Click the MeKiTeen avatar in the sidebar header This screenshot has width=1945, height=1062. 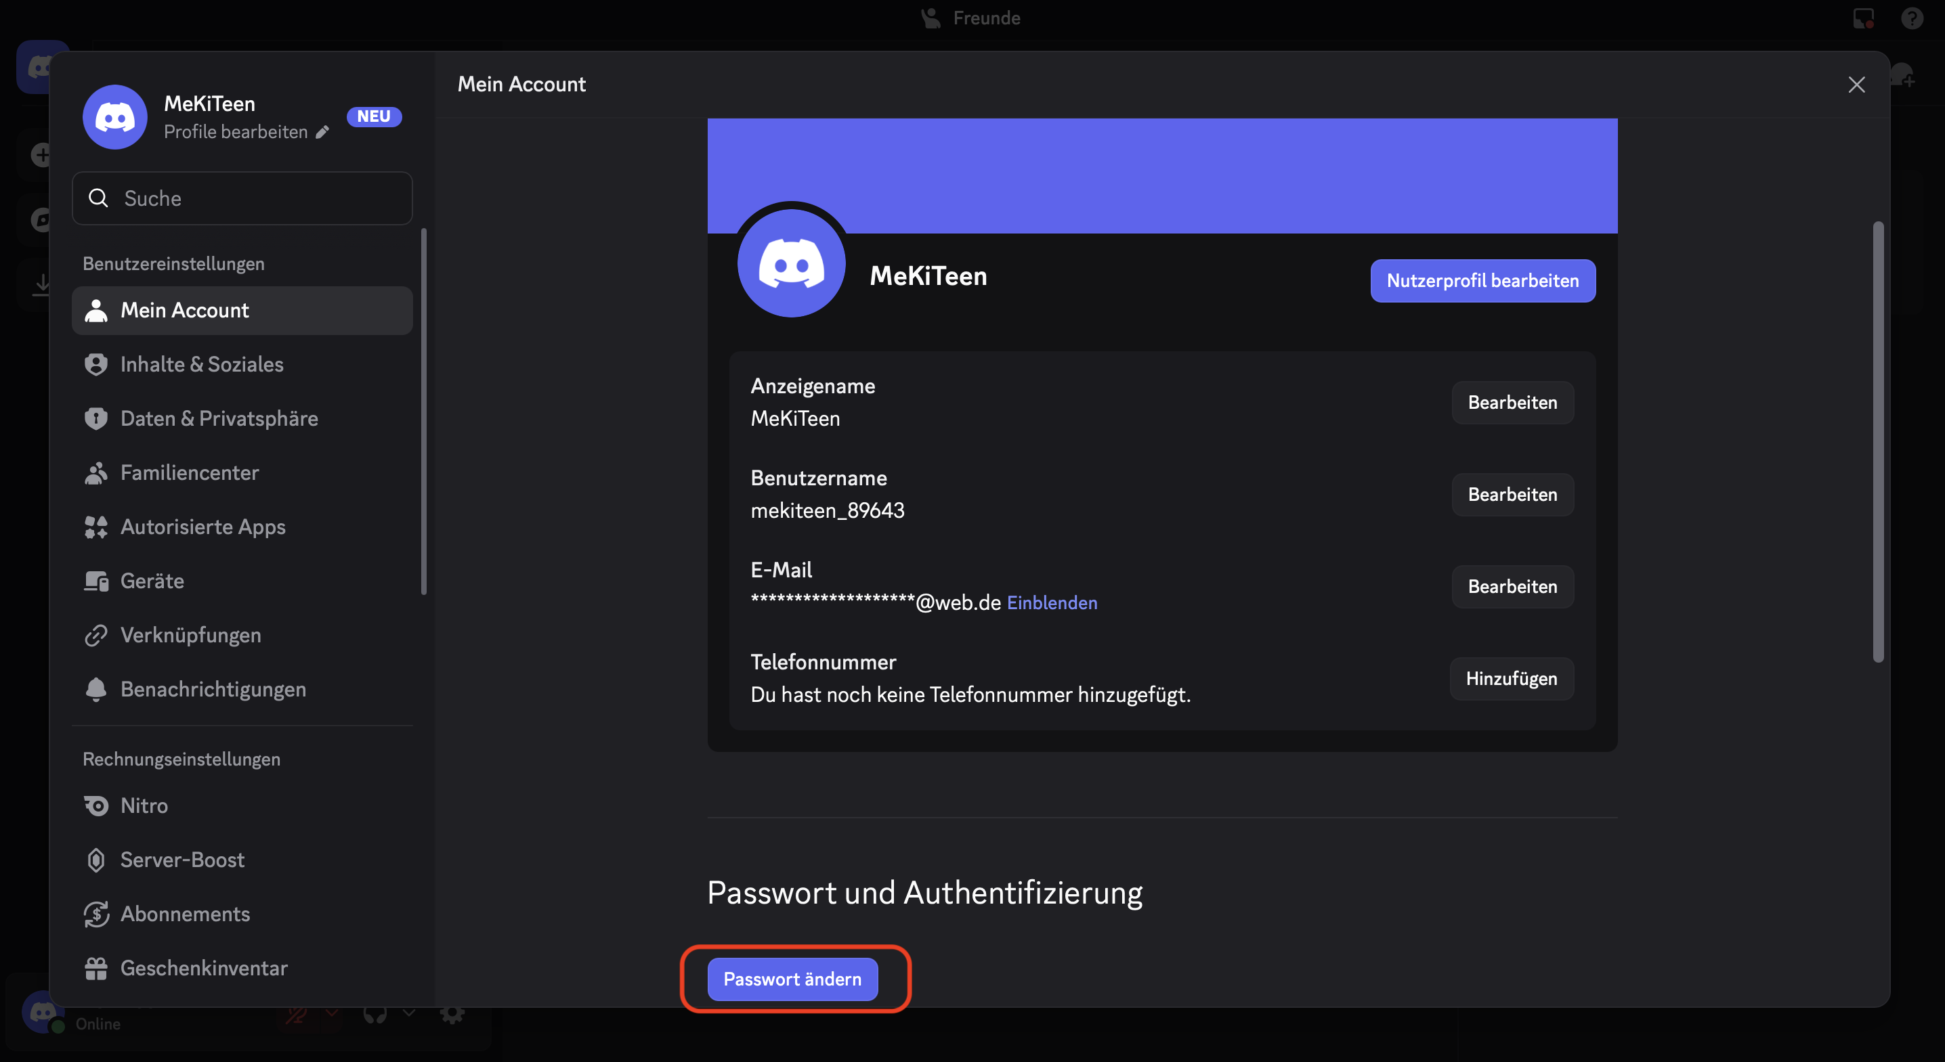[114, 117]
